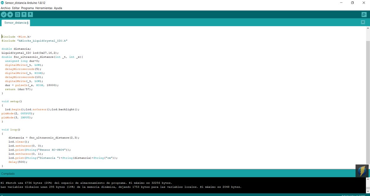Open the Archivo menu

tap(6, 8)
